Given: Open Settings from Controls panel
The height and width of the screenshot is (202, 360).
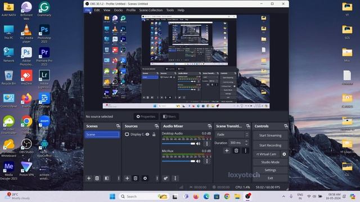Looking at the screenshot, I should (270, 170).
